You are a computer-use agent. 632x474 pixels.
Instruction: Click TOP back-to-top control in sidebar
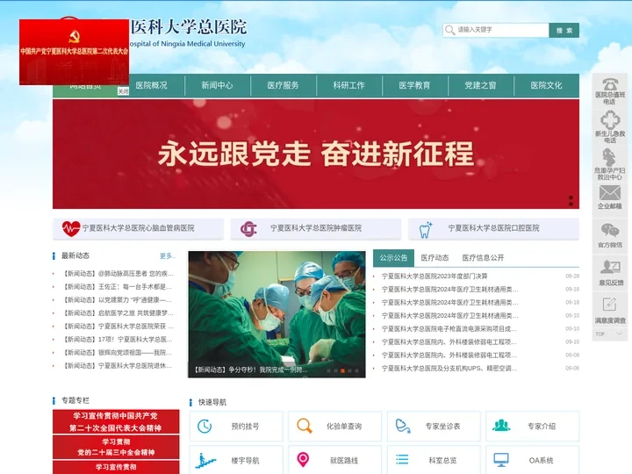(609, 334)
